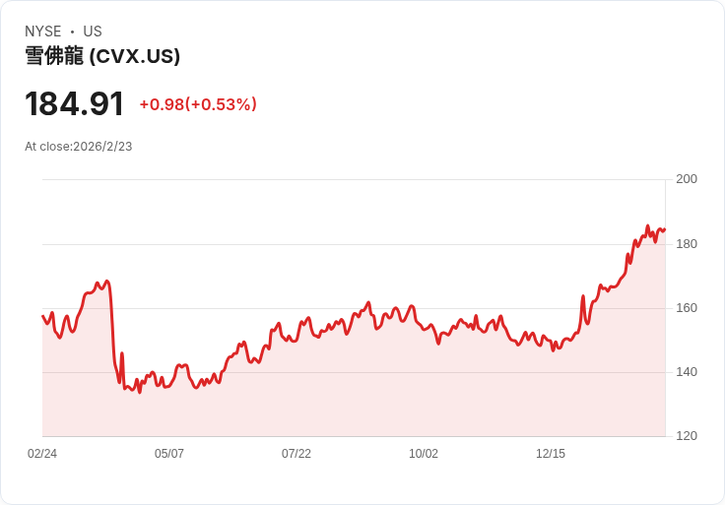The width and height of the screenshot is (725, 505).
Task: Click the price change +0.98(+0.53%)
Action: coord(198,104)
